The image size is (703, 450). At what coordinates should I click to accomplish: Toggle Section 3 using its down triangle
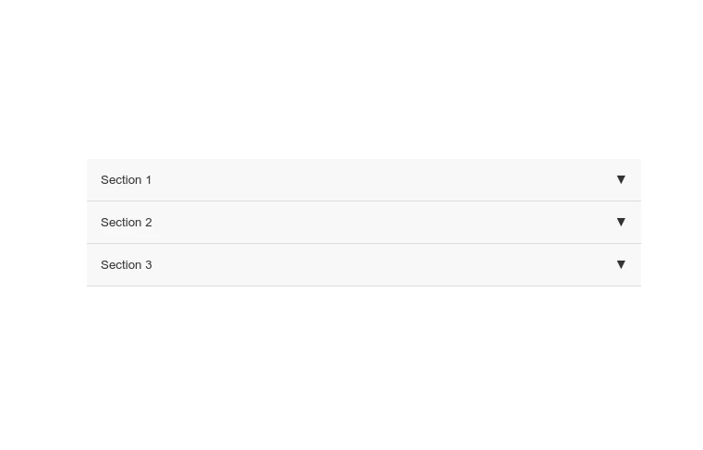(621, 264)
